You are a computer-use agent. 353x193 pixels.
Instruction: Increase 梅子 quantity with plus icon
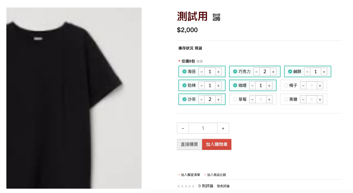coord(320,85)
